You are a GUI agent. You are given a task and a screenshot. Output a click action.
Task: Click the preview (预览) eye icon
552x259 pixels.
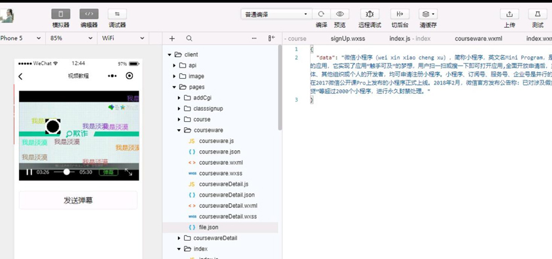click(x=340, y=14)
